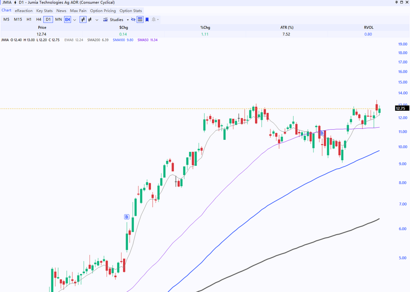Click the pin window icon
Viewport: 410px width, 292px height.
396,2
